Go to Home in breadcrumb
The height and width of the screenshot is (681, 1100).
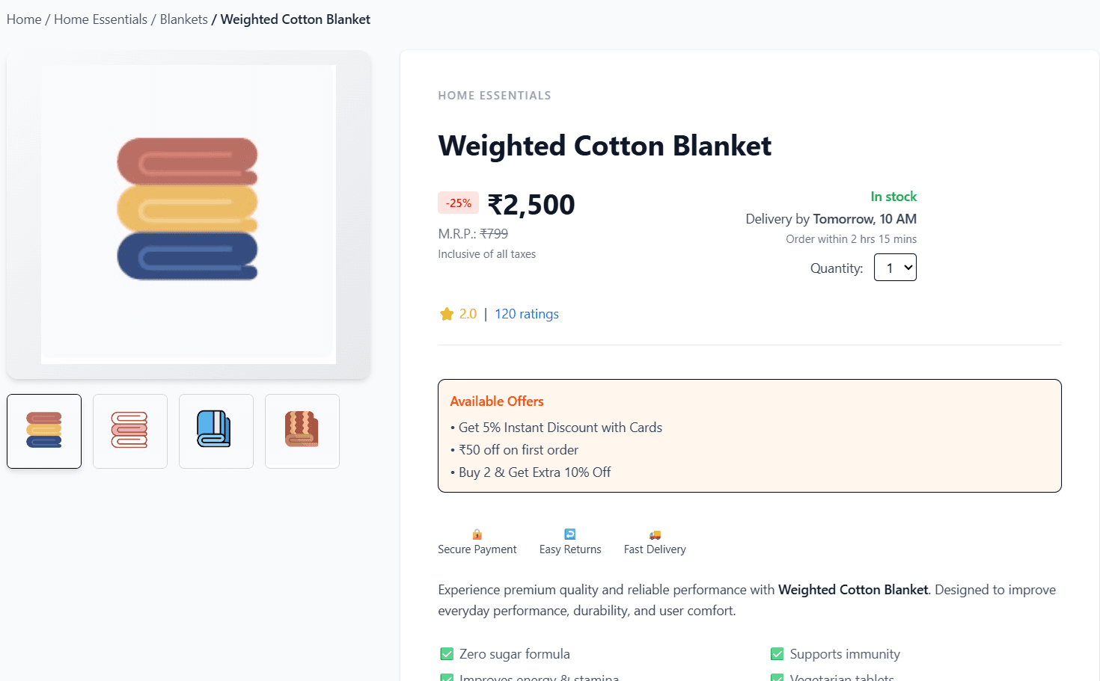(x=24, y=19)
